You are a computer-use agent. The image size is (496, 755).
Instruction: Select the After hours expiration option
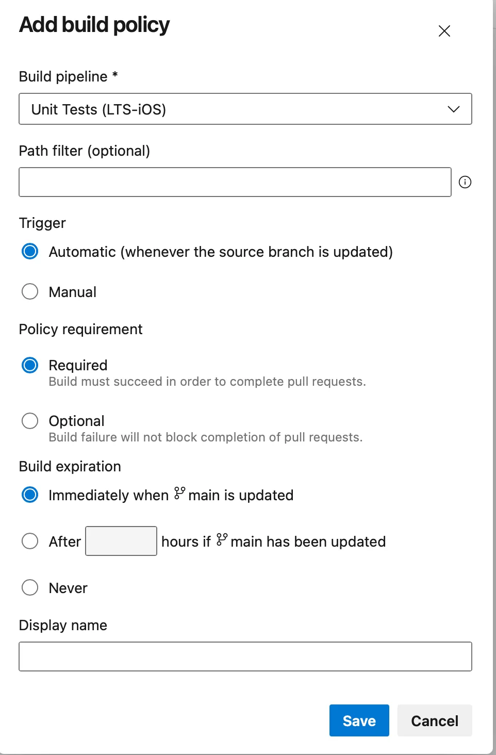tap(30, 541)
